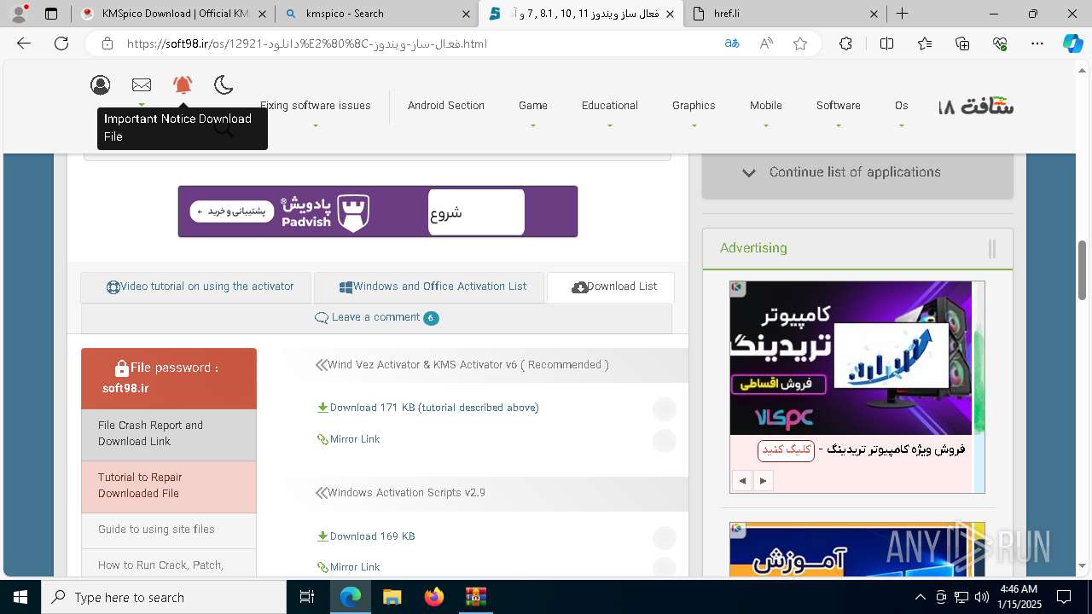Open File Crash Report and Download Link

click(169, 433)
